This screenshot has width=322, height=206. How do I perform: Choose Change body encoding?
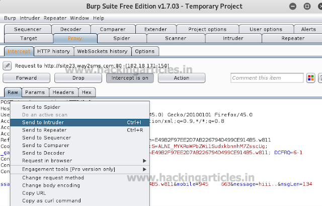(80, 185)
